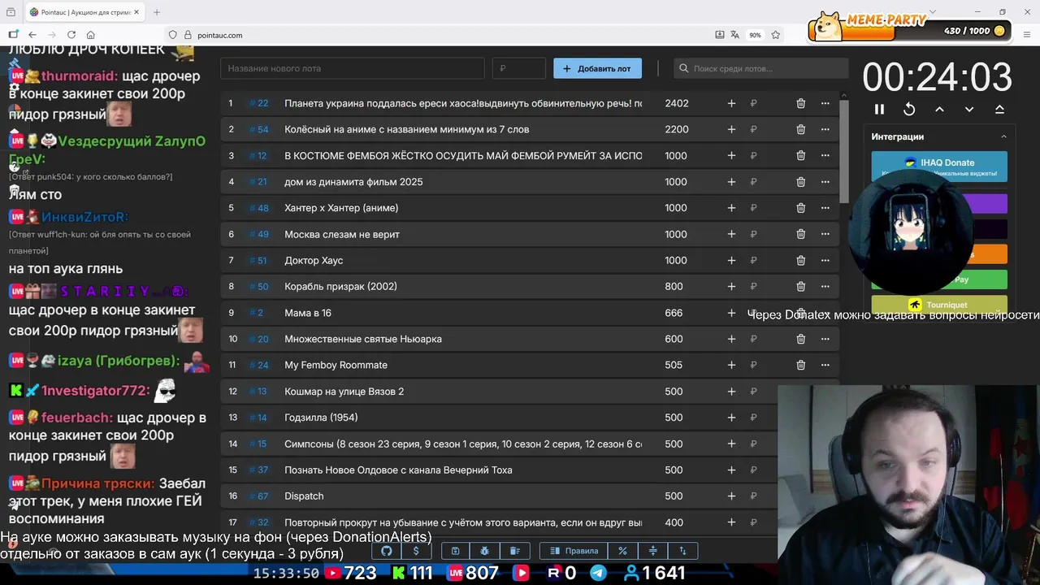Image resolution: width=1040 pixels, height=585 pixels.
Task: Reload the pointauc.com page
Action: tap(71, 35)
